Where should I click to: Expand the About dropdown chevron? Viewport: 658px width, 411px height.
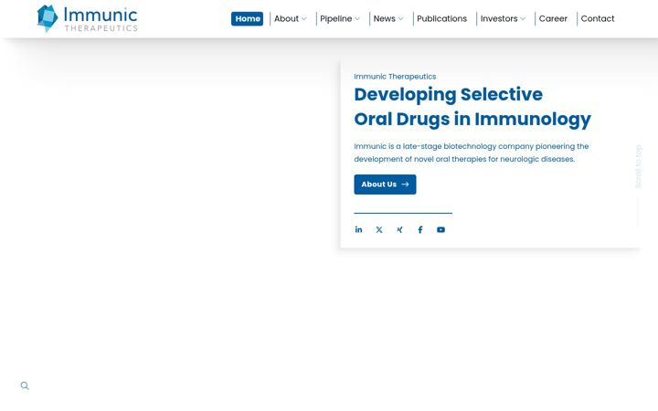[303, 19]
